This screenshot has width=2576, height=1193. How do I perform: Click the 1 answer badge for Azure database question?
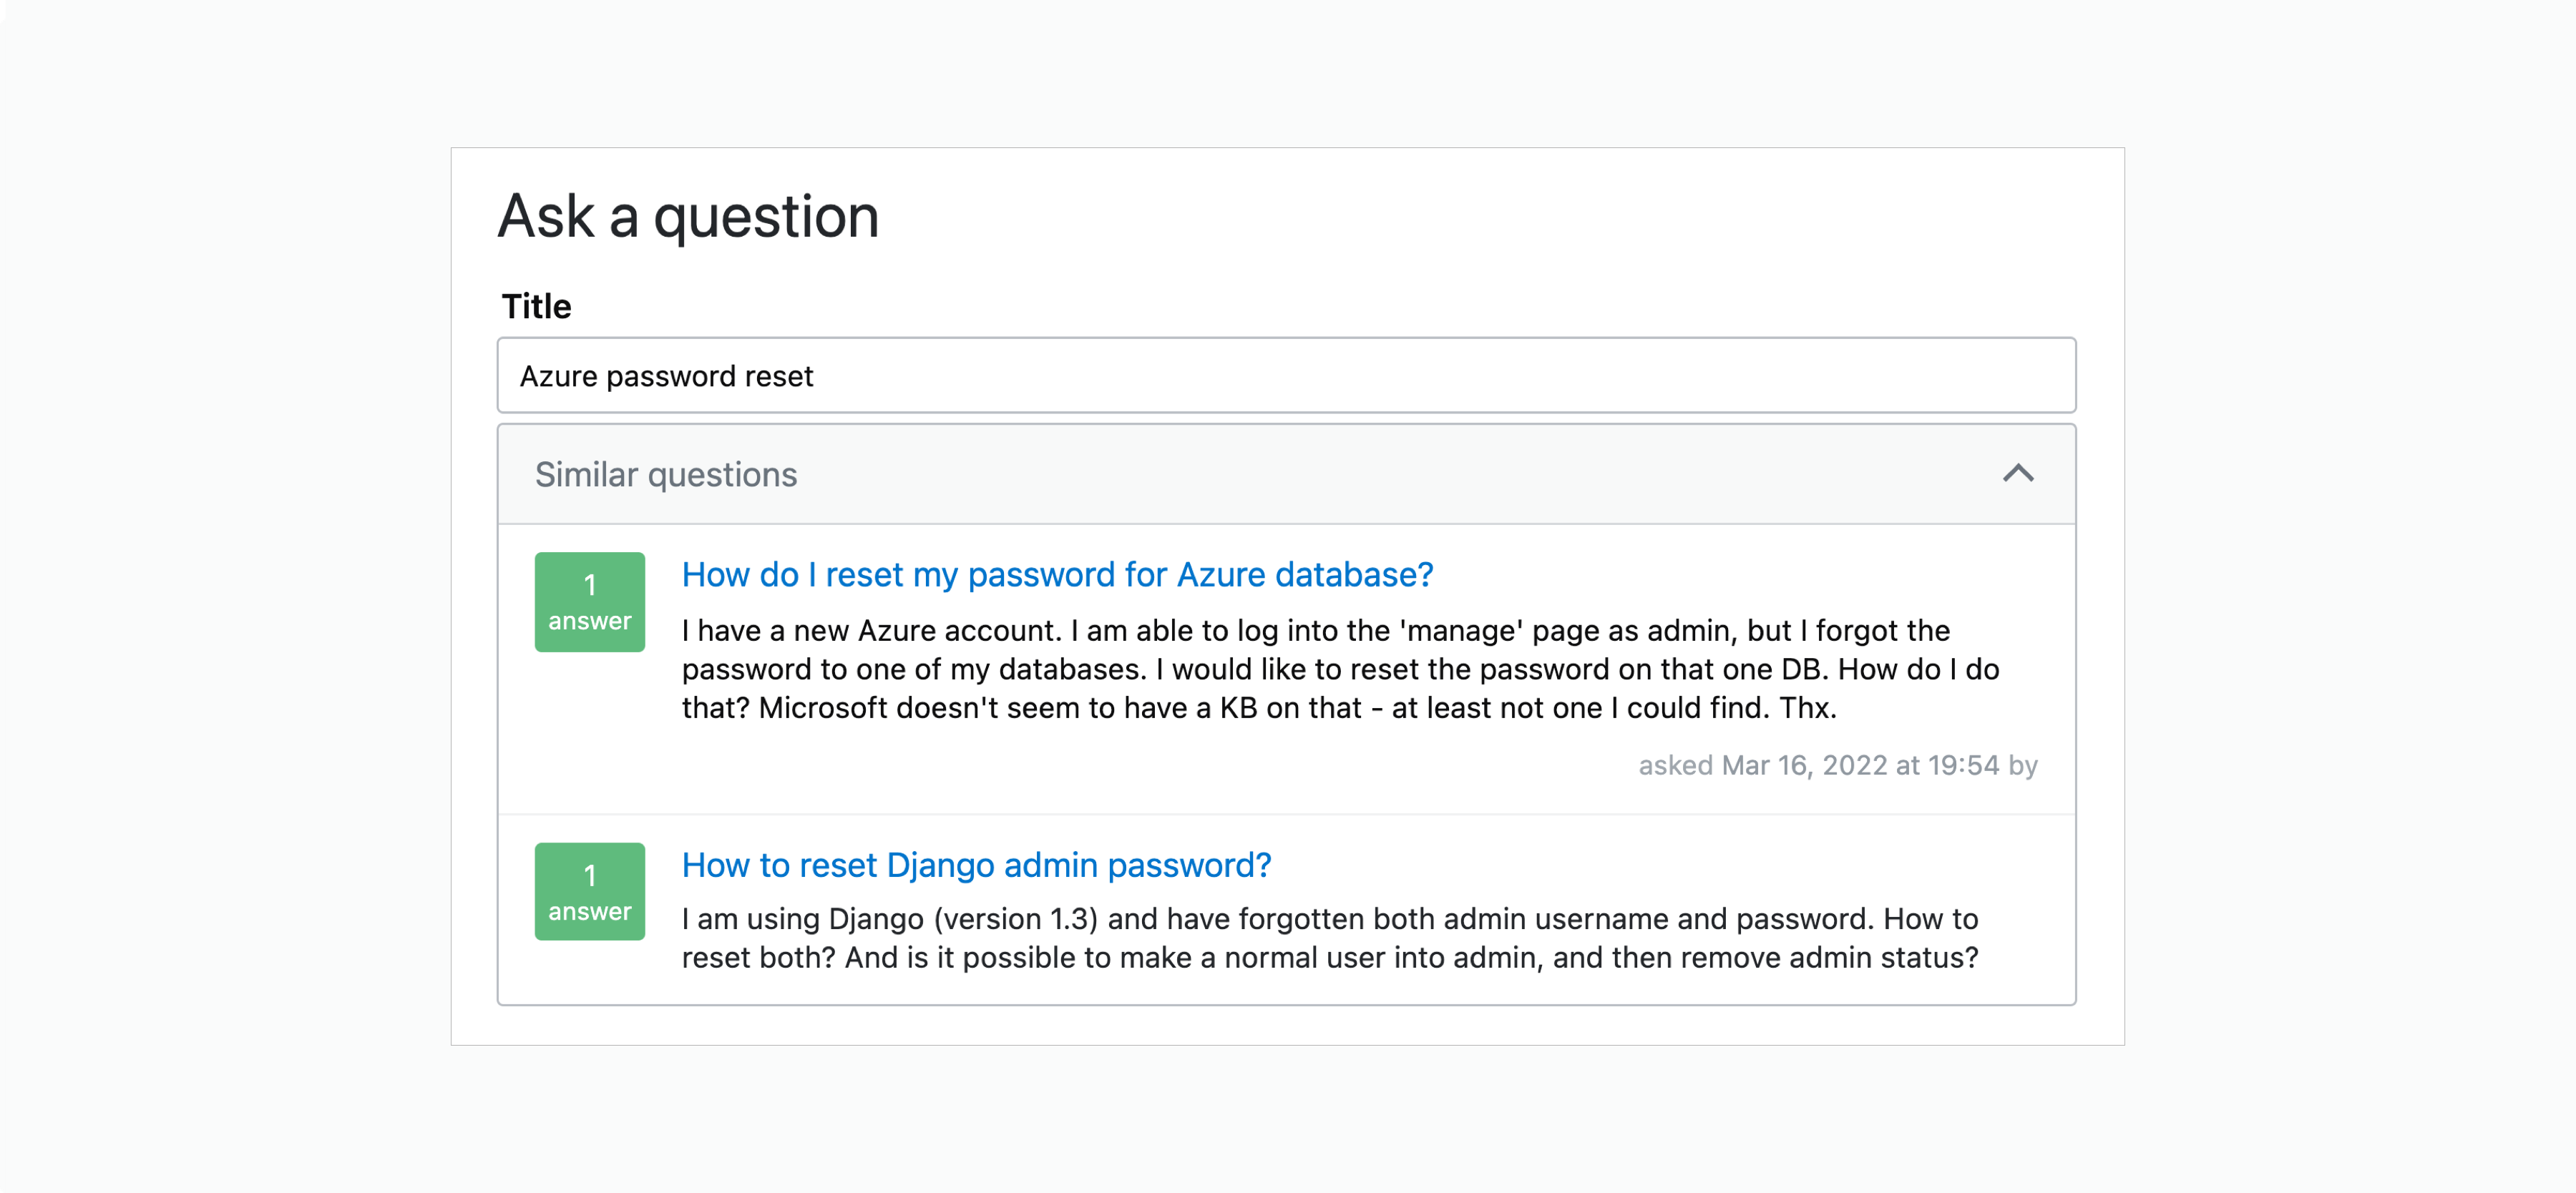pos(590,602)
